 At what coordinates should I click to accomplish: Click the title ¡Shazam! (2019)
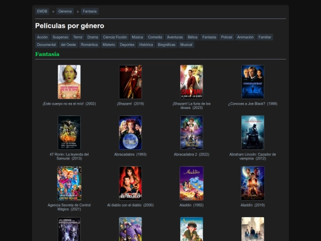(x=130, y=104)
